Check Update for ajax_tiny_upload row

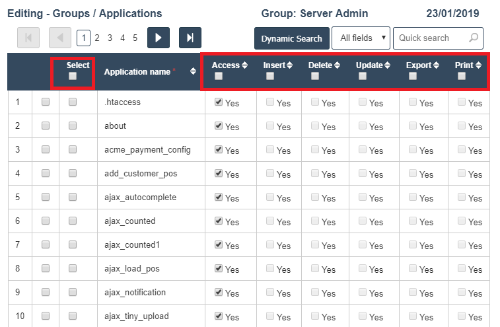point(363,316)
